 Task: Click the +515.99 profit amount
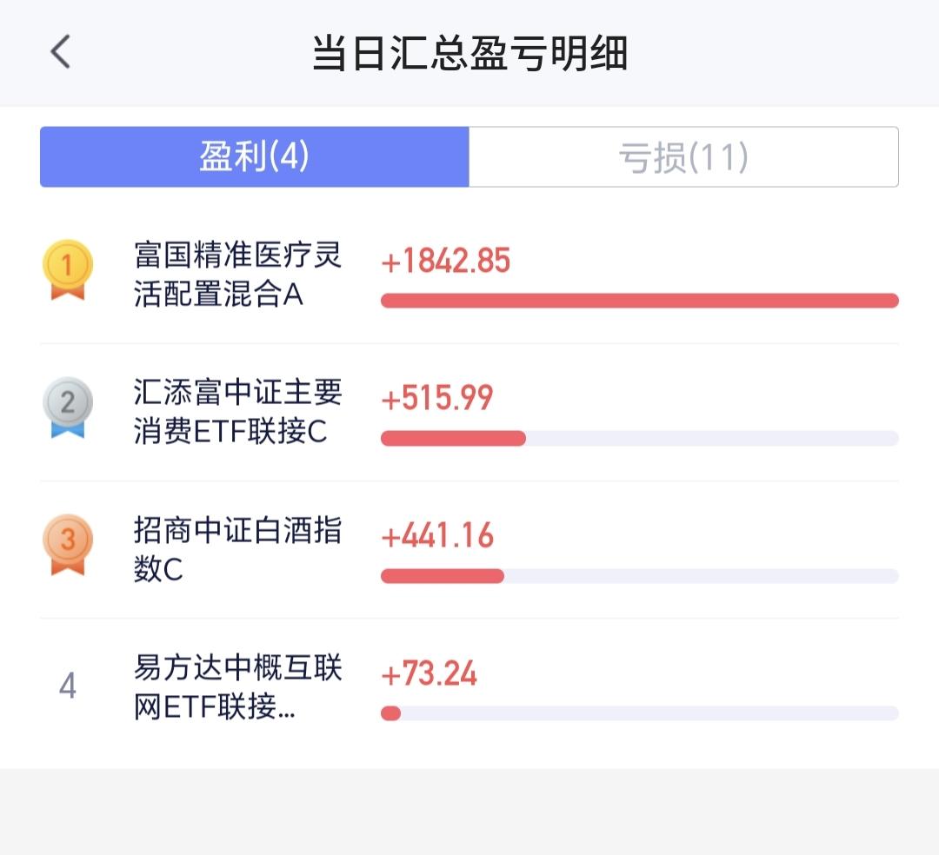[437, 398]
